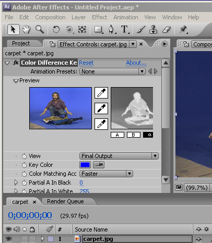The width and height of the screenshot is (212, 243).
Task: Click the current time 0;00;00;00
Action: tap(30, 215)
